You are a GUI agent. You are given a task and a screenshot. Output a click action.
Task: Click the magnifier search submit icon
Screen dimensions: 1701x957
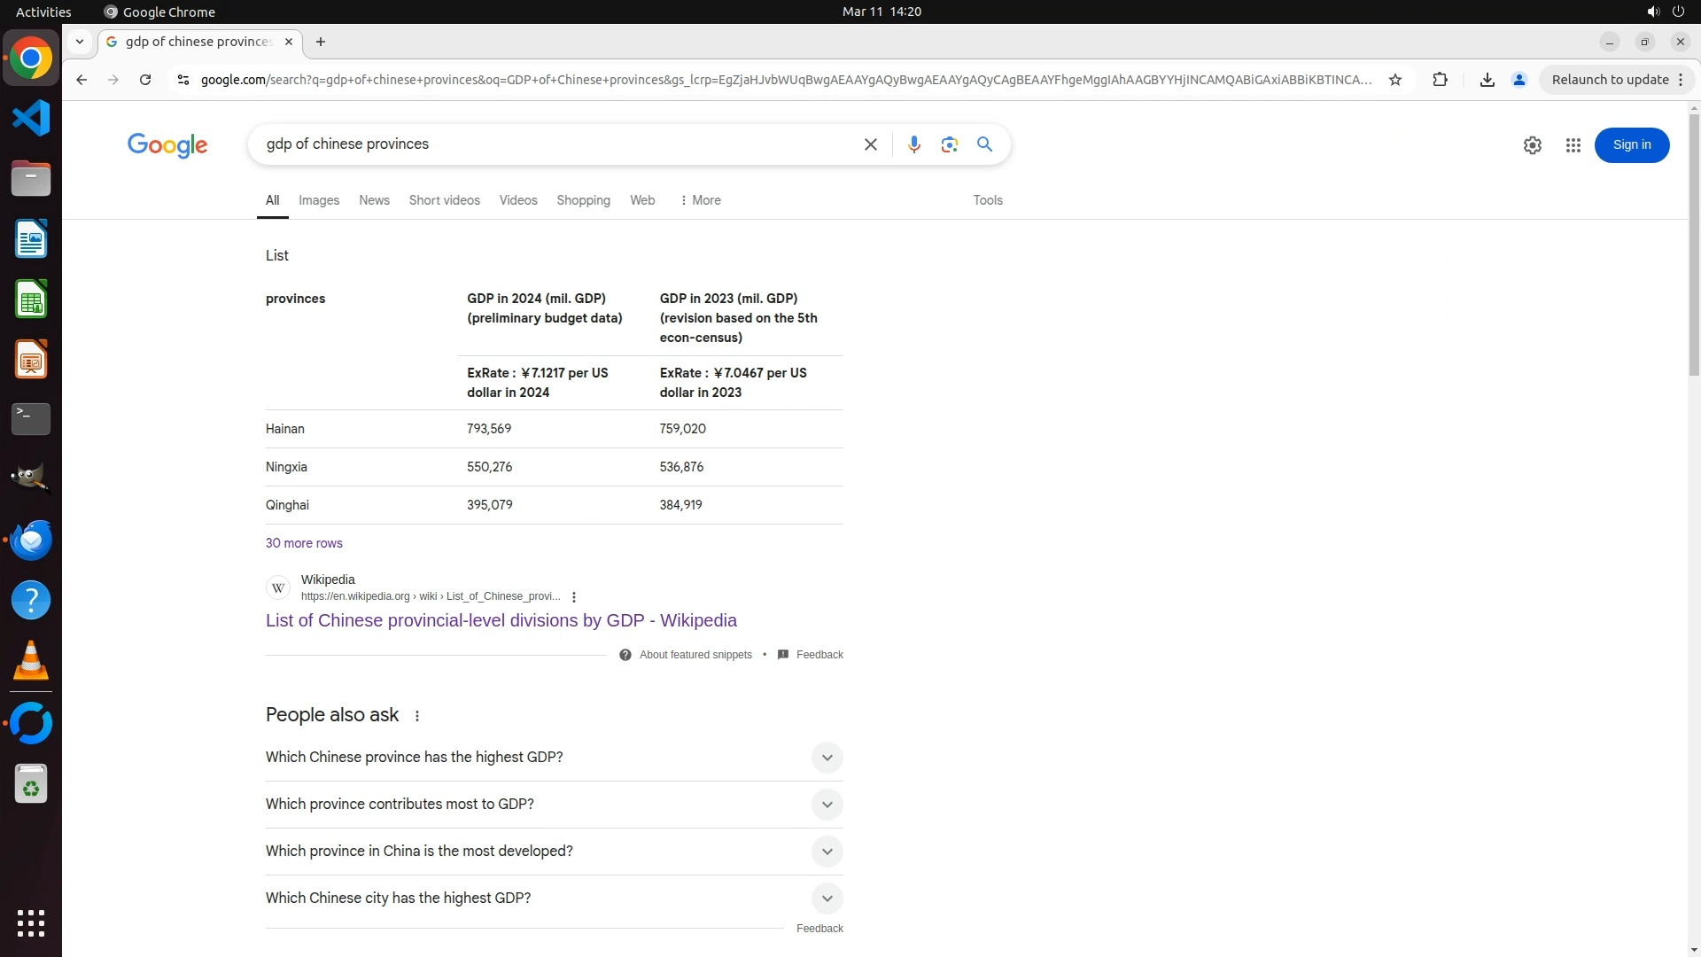click(984, 144)
